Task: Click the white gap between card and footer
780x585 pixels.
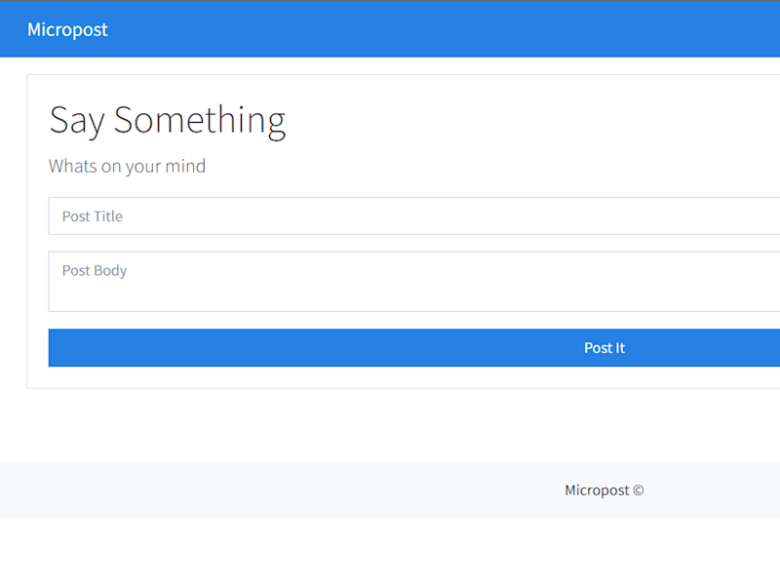Action: point(390,425)
